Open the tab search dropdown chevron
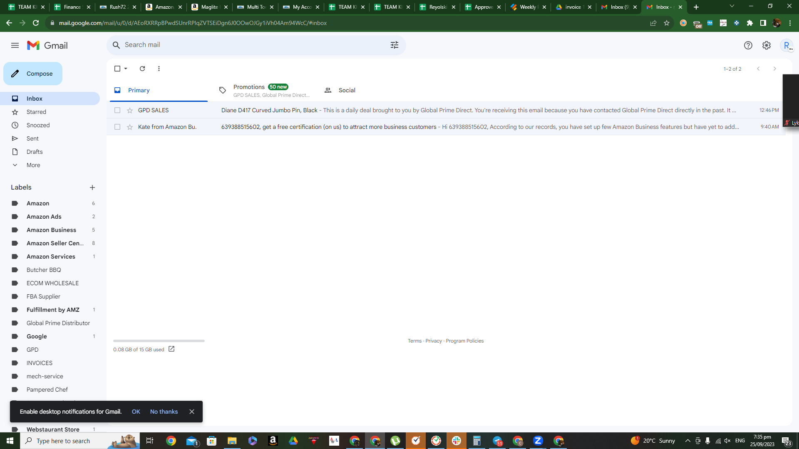Image resolution: width=799 pixels, height=449 pixels. [x=732, y=6]
